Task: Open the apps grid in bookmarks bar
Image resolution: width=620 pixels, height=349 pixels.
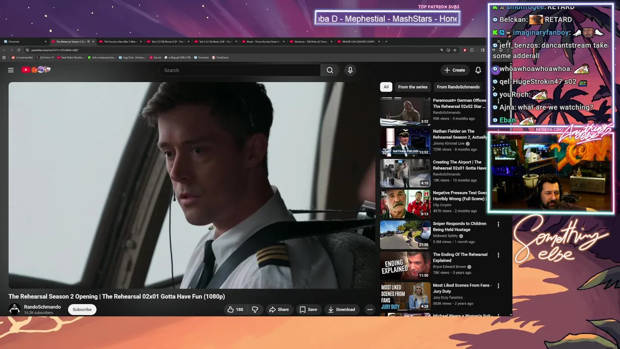Action: 4,57
